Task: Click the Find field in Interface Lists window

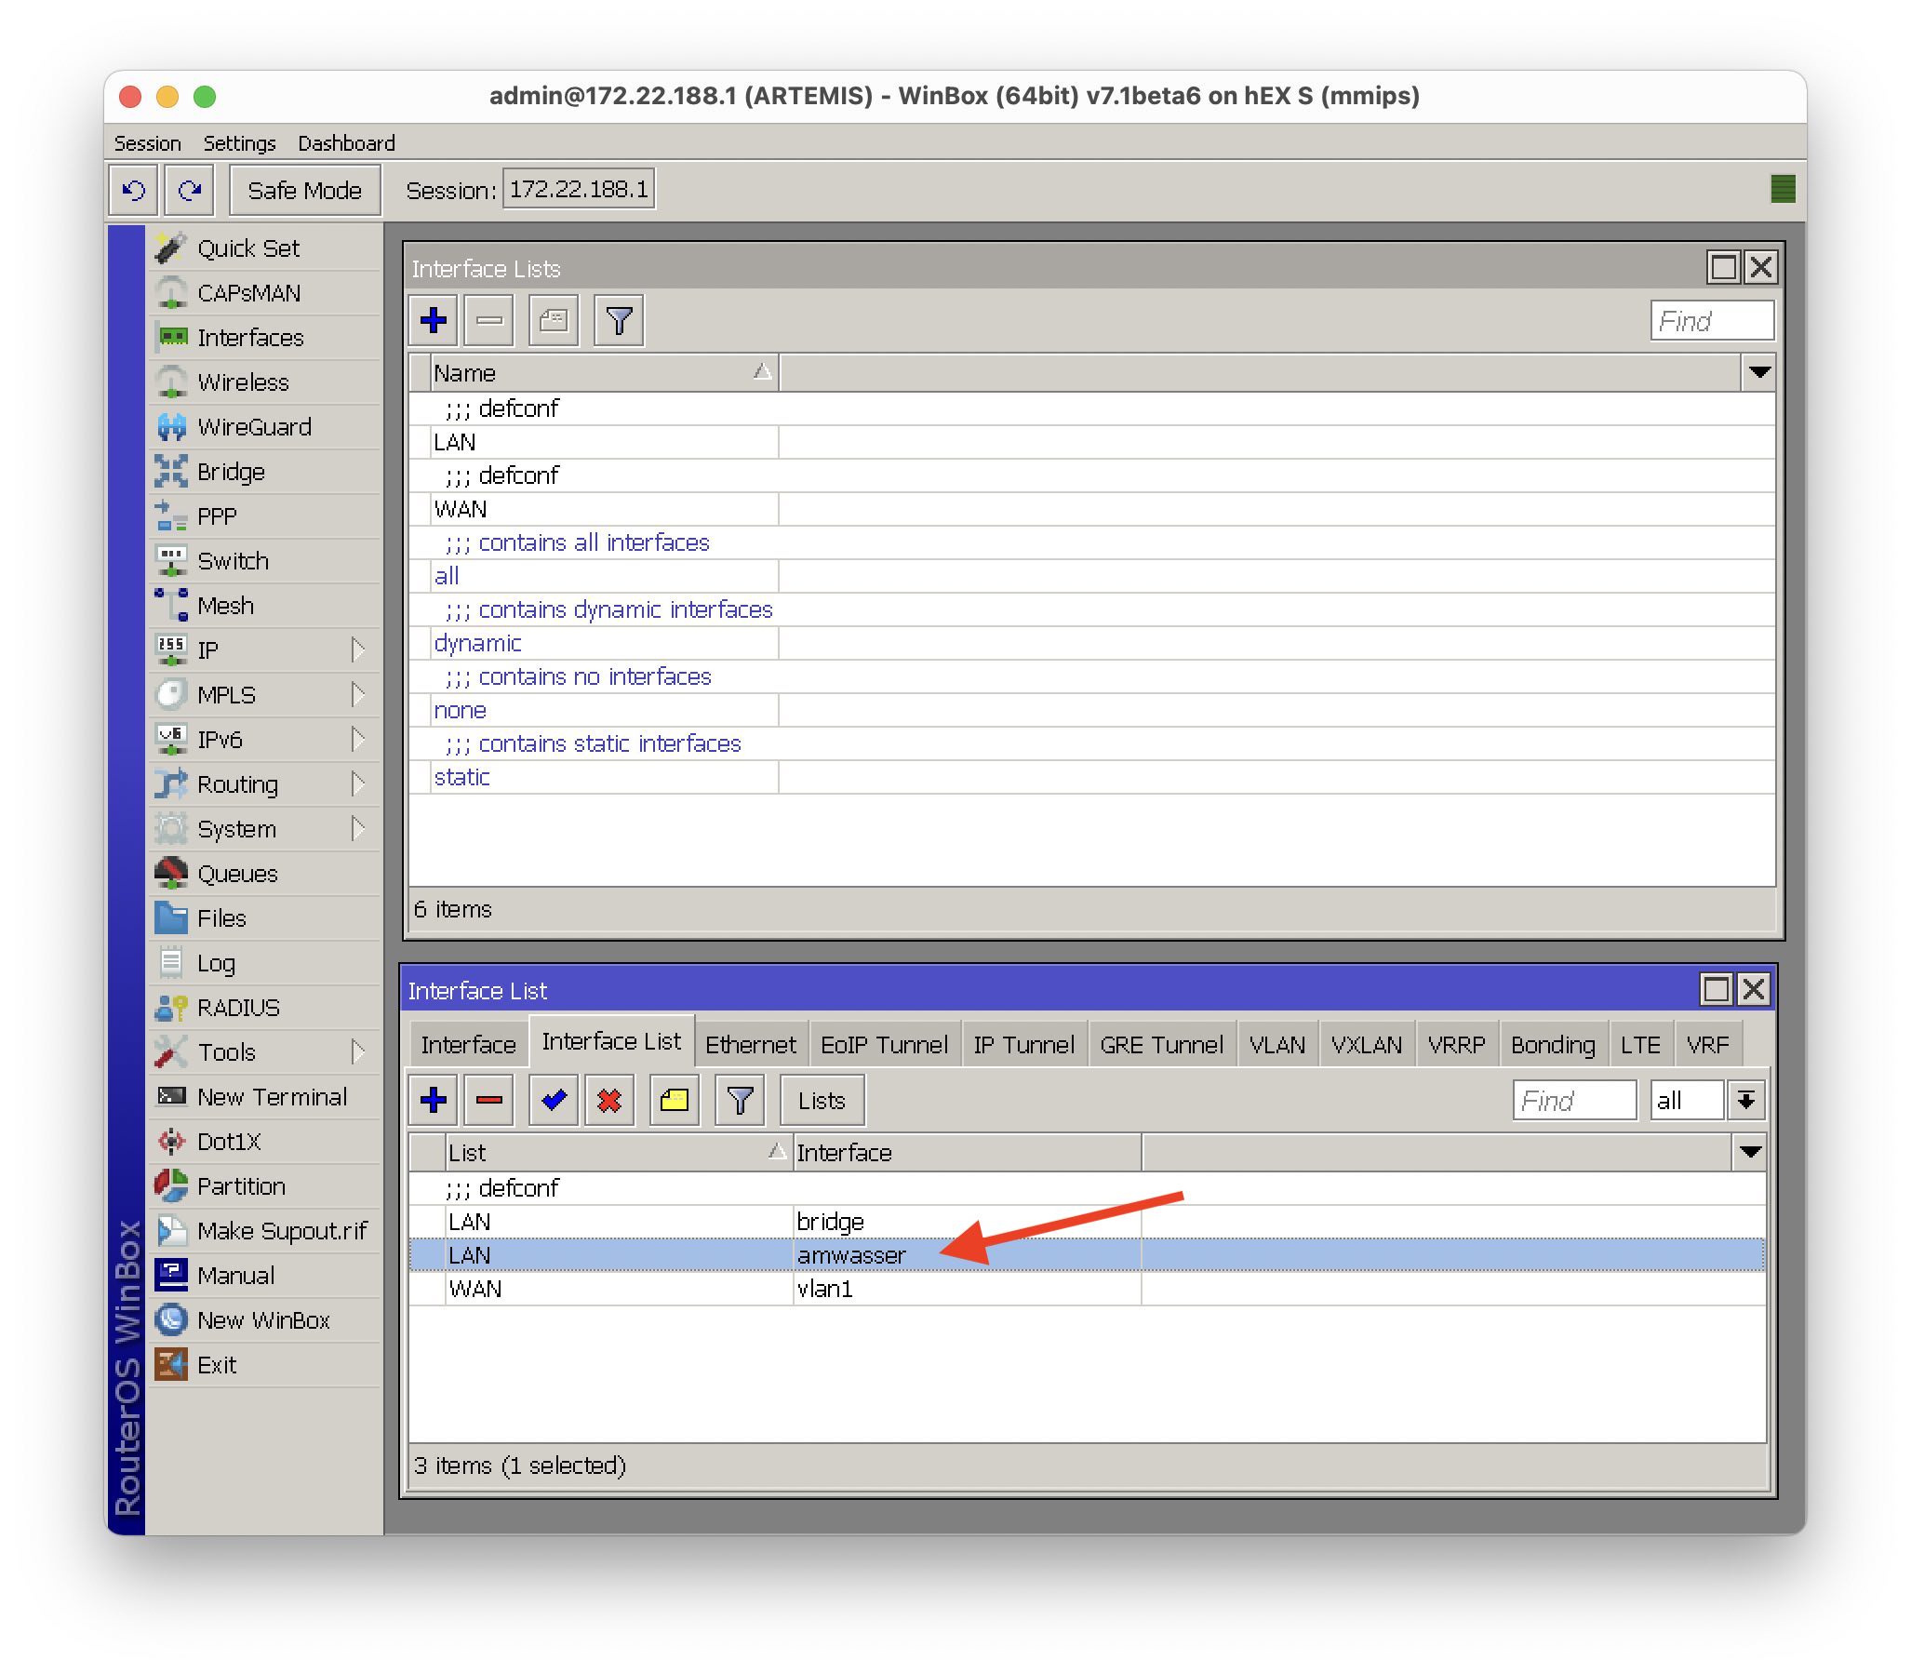Action: (1710, 321)
